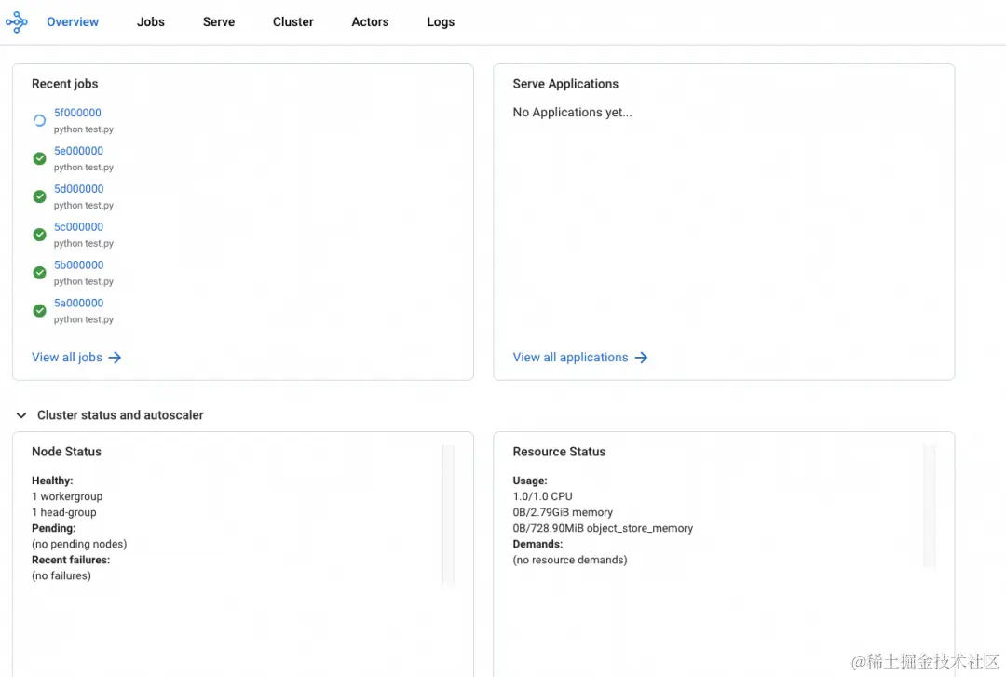Open job 5d000000 link
This screenshot has width=1006, height=677.
click(x=78, y=189)
